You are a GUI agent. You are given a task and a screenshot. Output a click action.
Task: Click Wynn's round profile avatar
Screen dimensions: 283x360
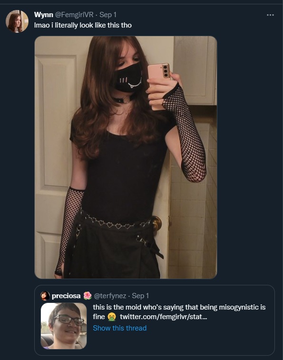[x=17, y=21]
